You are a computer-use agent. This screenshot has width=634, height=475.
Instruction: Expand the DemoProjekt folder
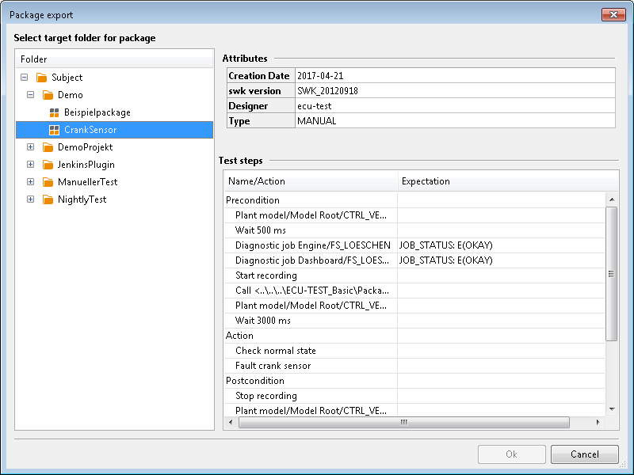(x=30, y=146)
